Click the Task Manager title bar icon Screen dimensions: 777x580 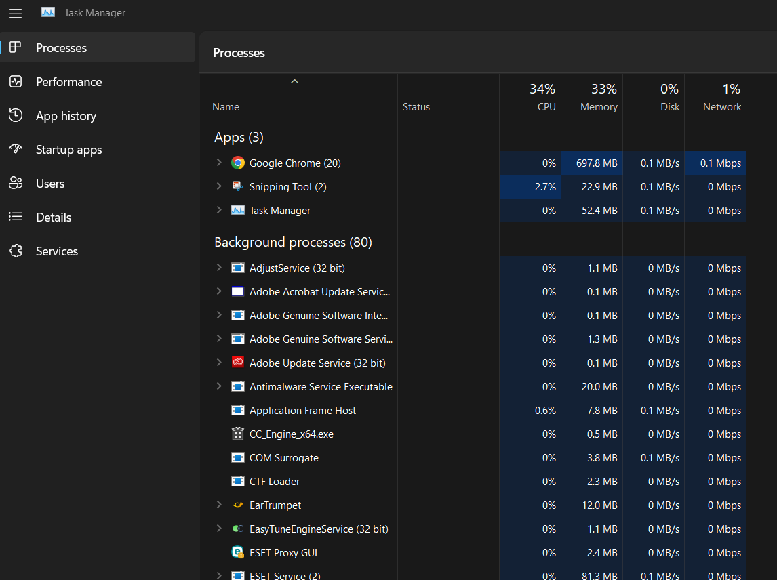48,12
